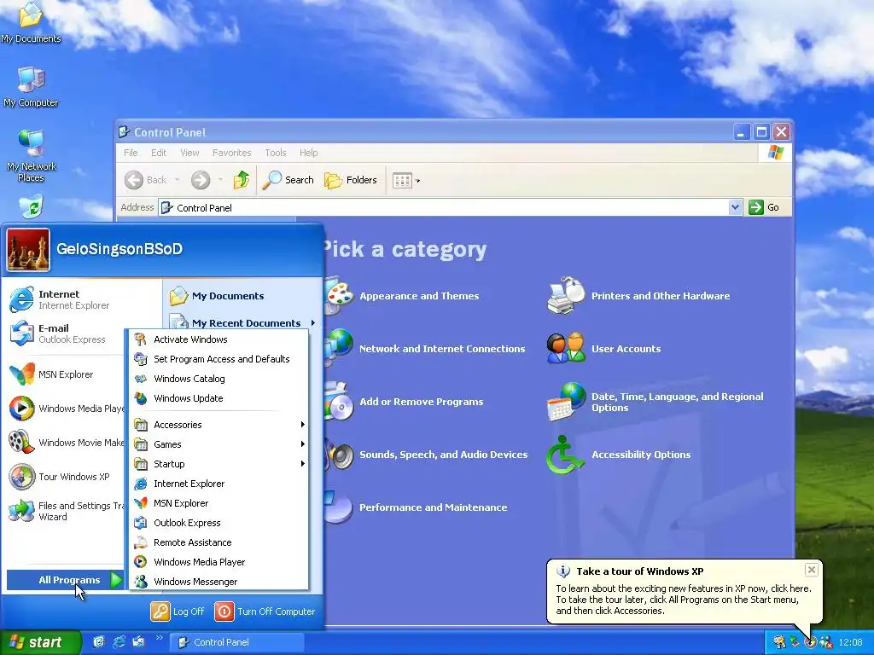The image size is (874, 655).
Task: Open the Favorites menu in Control Panel
Action: click(231, 153)
